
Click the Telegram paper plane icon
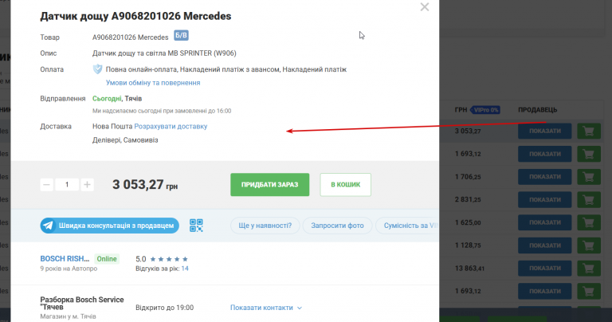click(x=48, y=226)
